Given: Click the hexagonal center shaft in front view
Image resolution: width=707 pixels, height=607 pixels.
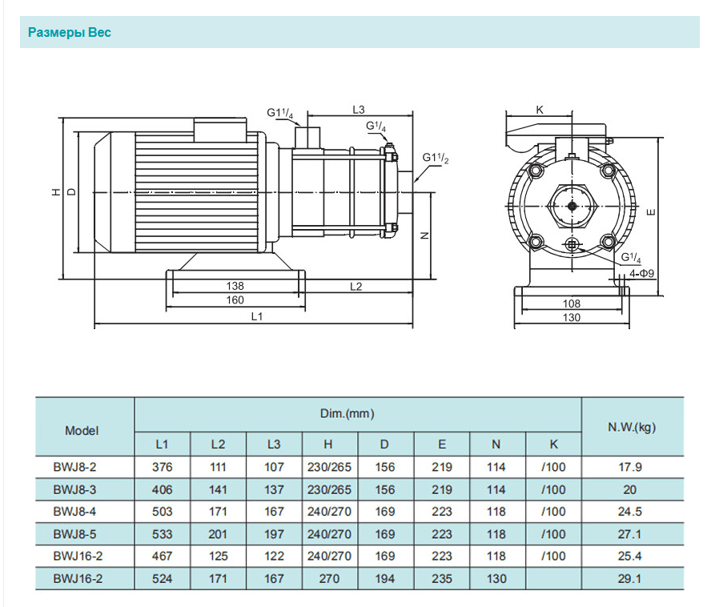Looking at the screenshot, I should tap(572, 205).
